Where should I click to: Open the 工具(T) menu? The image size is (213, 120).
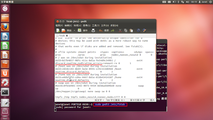pyautogui.click(x=96, y=25)
